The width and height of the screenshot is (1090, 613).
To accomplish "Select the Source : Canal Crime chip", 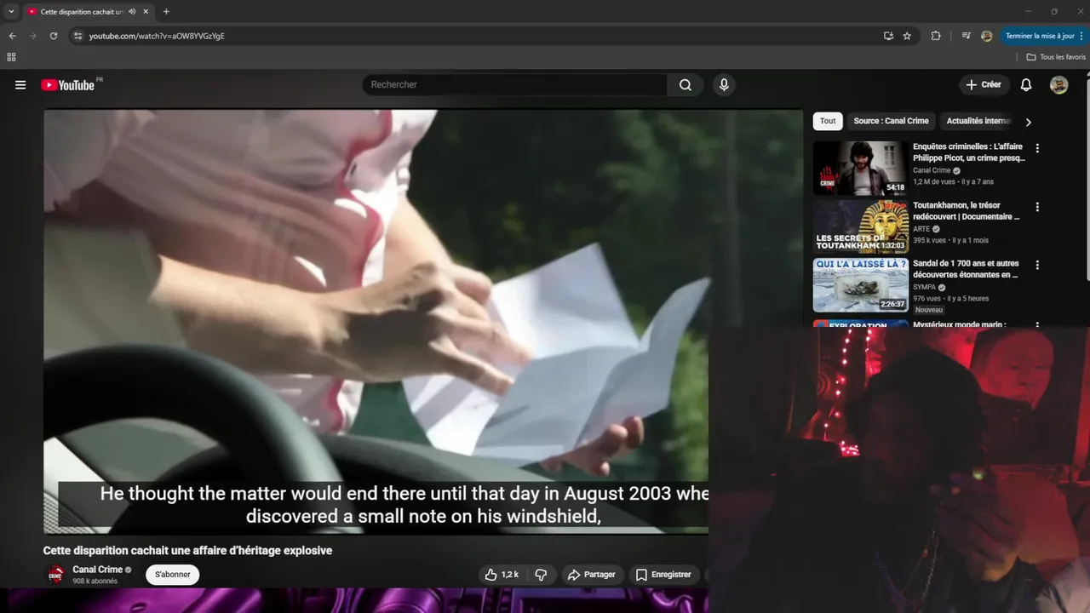I will tap(891, 121).
